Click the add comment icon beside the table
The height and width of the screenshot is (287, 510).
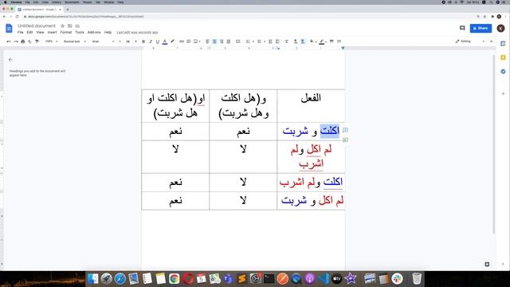[345, 130]
